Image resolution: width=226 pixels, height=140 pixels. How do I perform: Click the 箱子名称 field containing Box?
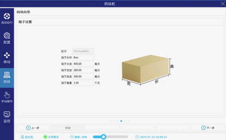[x=83, y=57]
